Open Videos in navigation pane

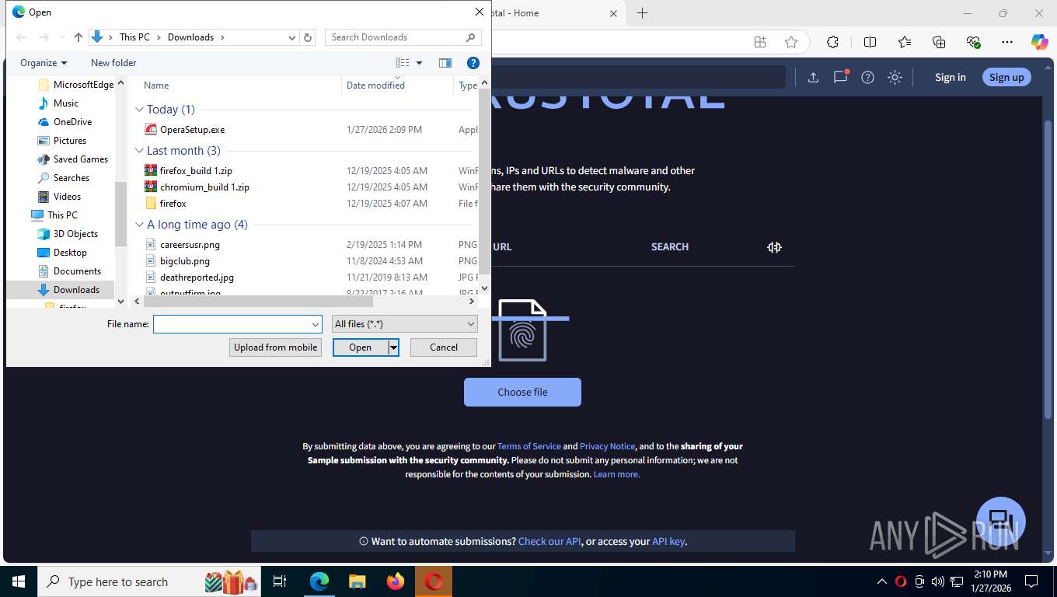[67, 197]
